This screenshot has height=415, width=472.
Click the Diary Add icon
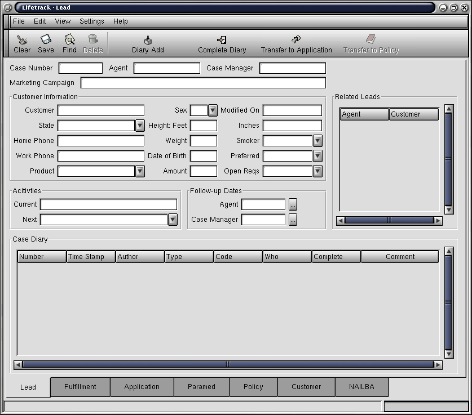pyautogui.click(x=148, y=40)
